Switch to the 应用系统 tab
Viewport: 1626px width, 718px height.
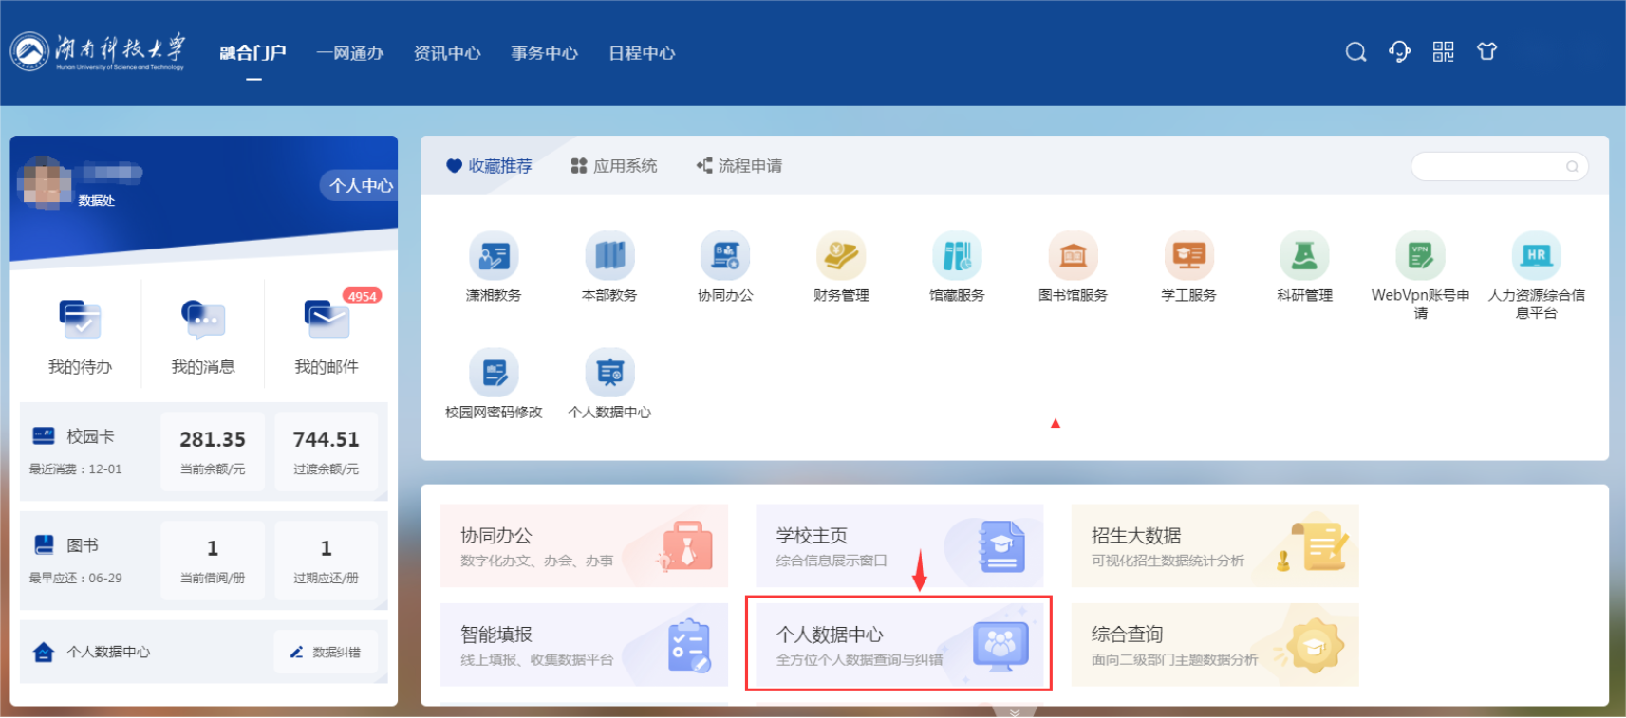click(x=614, y=166)
